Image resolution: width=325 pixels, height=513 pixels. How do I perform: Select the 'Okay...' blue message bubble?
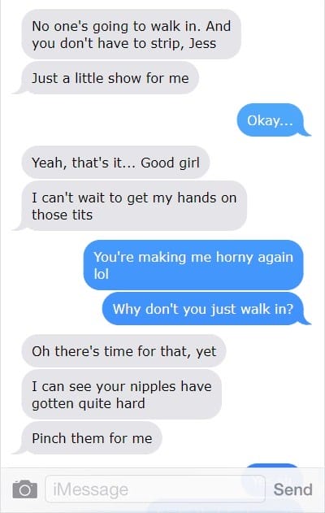(271, 120)
